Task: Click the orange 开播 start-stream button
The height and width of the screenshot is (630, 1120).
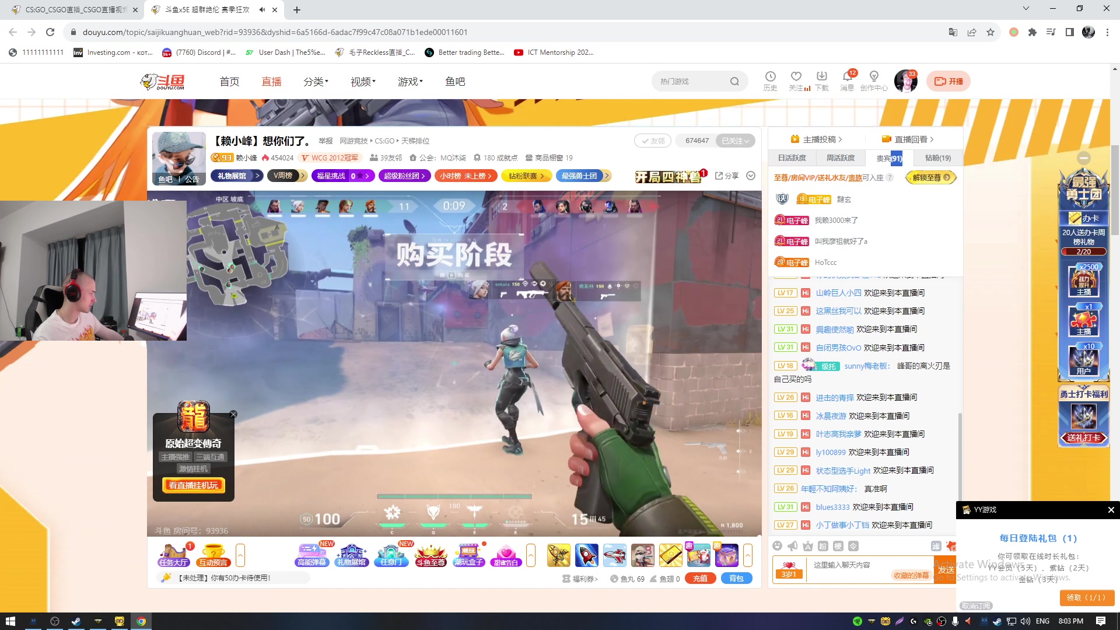Action: [949, 81]
